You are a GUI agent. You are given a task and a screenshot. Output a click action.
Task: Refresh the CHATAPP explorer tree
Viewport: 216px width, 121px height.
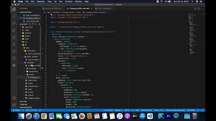pos(36,24)
